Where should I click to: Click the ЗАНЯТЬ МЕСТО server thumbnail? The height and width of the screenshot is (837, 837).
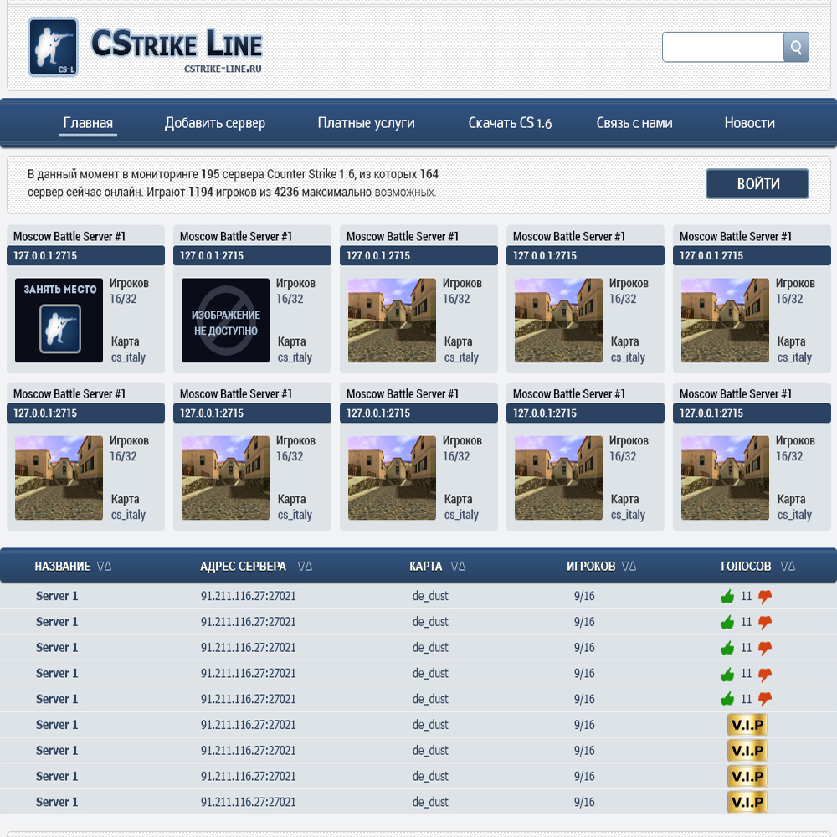59,321
